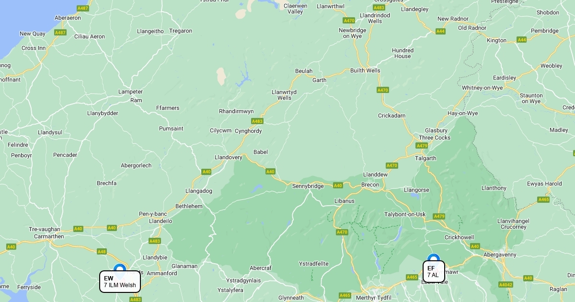This screenshot has width=575, height=302.
Task: Open the EF 7 AL label box
Action: coord(434,271)
